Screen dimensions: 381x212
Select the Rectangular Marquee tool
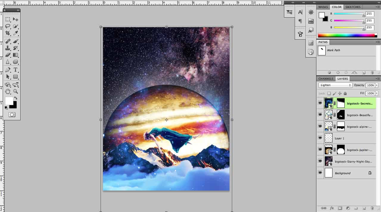8,19
